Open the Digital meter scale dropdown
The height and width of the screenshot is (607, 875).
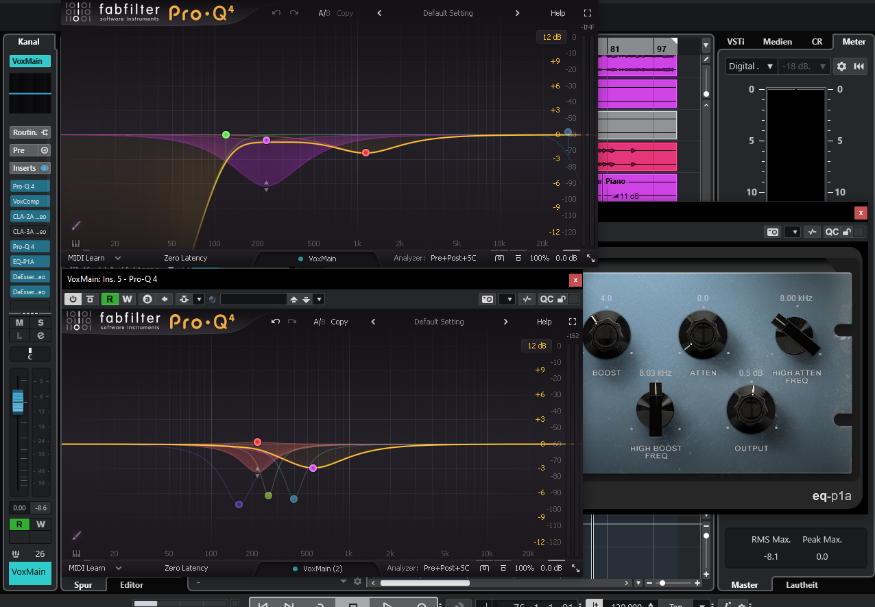point(751,67)
